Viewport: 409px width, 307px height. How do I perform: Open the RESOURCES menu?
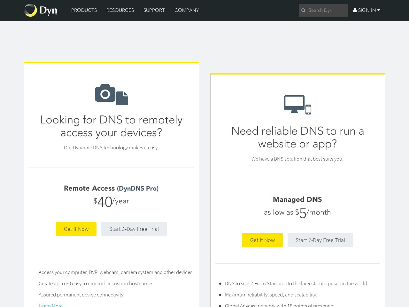(120, 10)
